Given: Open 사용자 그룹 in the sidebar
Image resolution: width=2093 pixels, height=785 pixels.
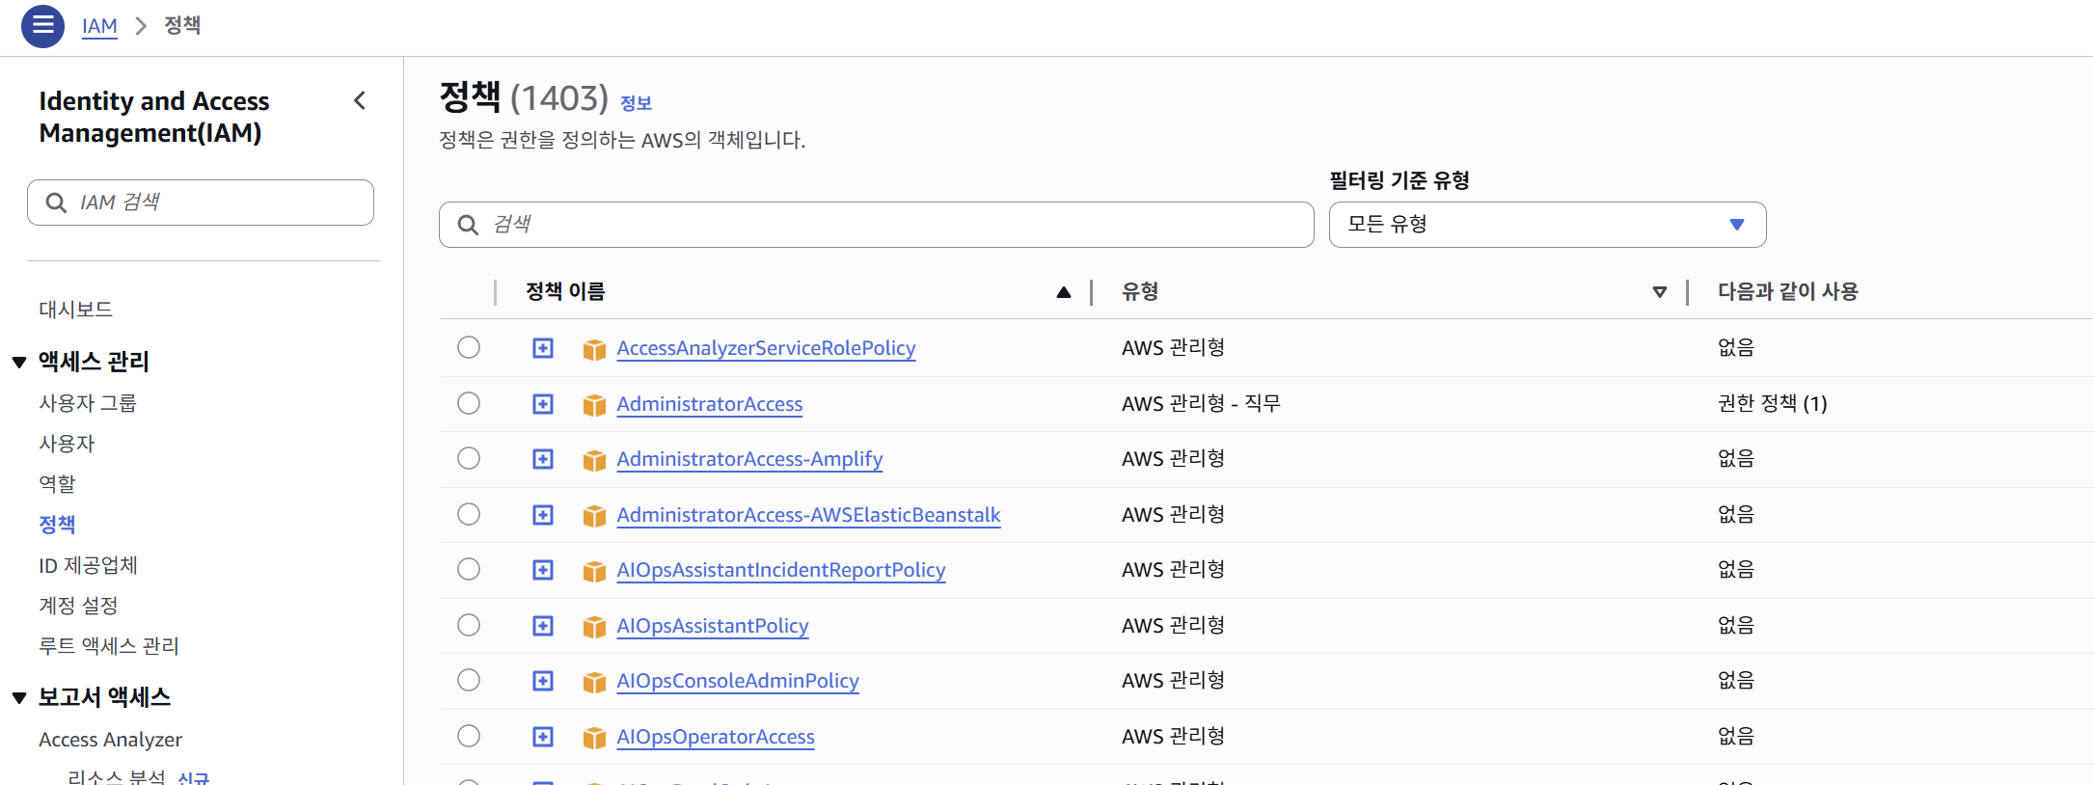Looking at the screenshot, I should (88, 403).
